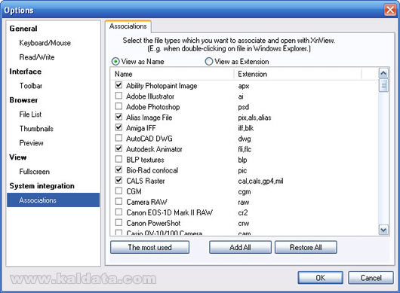Check the CGM checkbox
The height and width of the screenshot is (293, 400).
[x=118, y=191]
